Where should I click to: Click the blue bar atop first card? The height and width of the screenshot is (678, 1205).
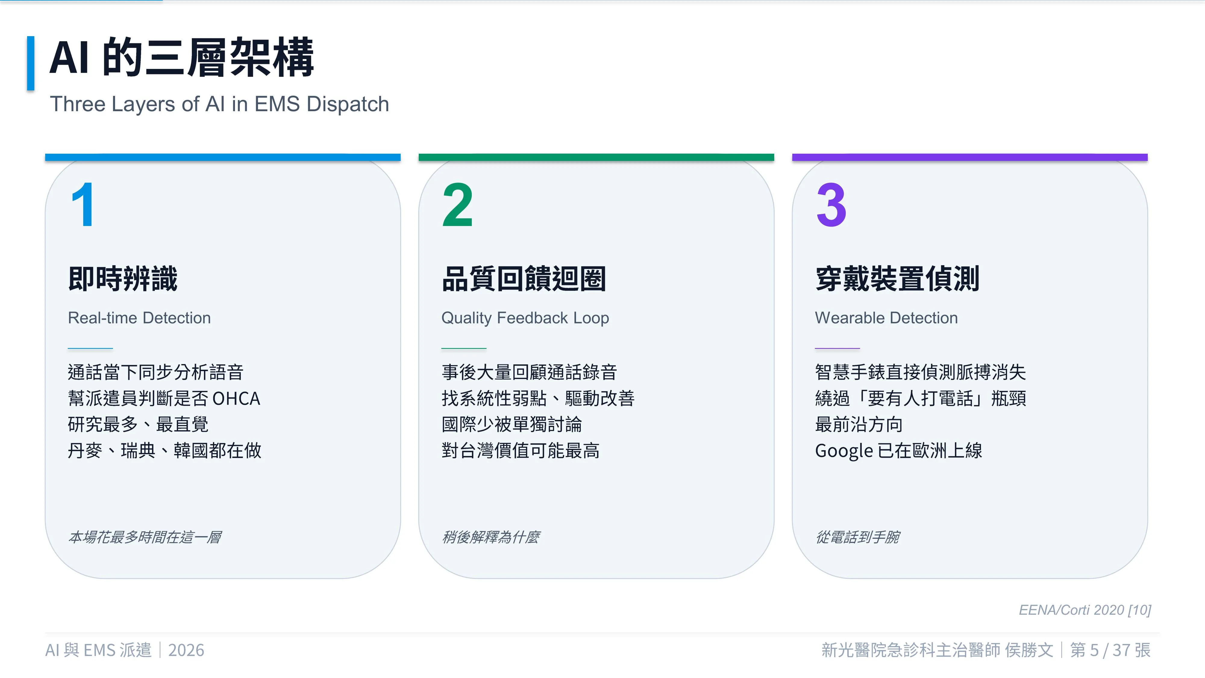pos(223,157)
